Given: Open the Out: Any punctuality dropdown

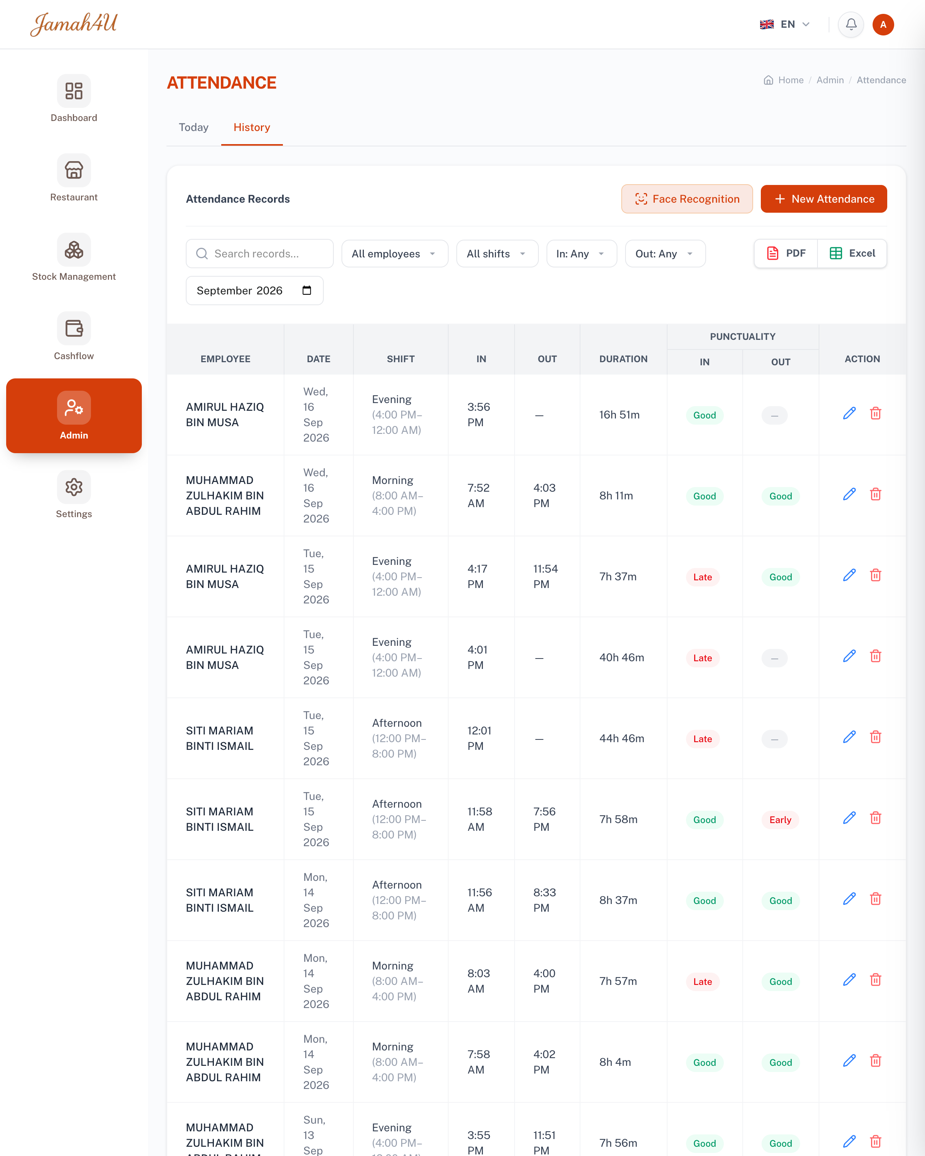Looking at the screenshot, I should tap(665, 254).
